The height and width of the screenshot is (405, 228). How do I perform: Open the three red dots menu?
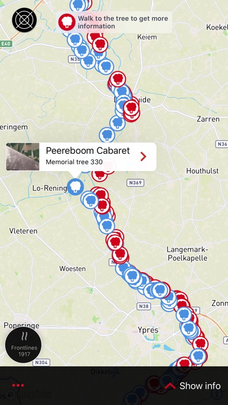coord(18,386)
